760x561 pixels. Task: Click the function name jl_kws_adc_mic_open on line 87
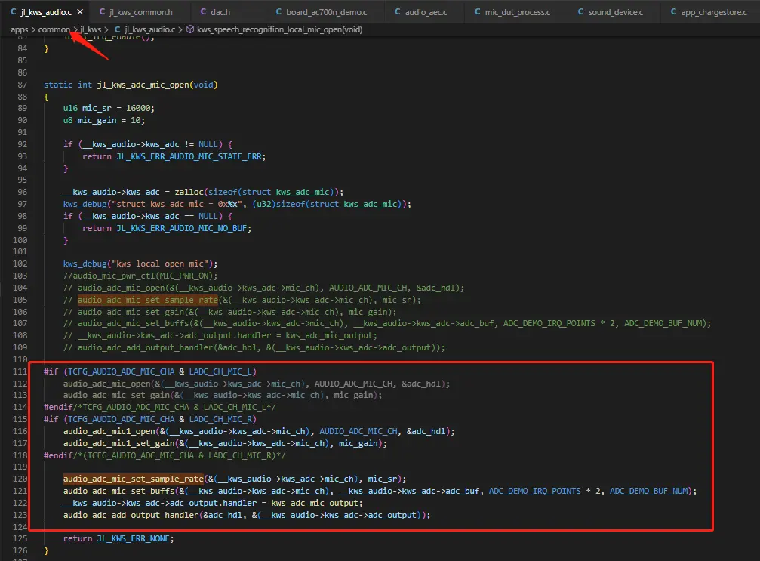143,85
